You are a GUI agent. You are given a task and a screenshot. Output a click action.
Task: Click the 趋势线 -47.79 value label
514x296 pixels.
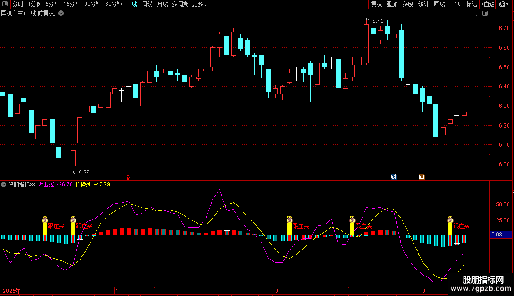tap(92, 184)
